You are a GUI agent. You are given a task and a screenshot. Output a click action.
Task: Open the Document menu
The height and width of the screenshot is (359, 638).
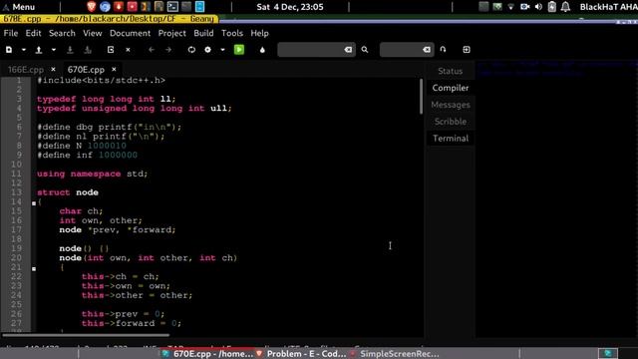pyautogui.click(x=130, y=33)
